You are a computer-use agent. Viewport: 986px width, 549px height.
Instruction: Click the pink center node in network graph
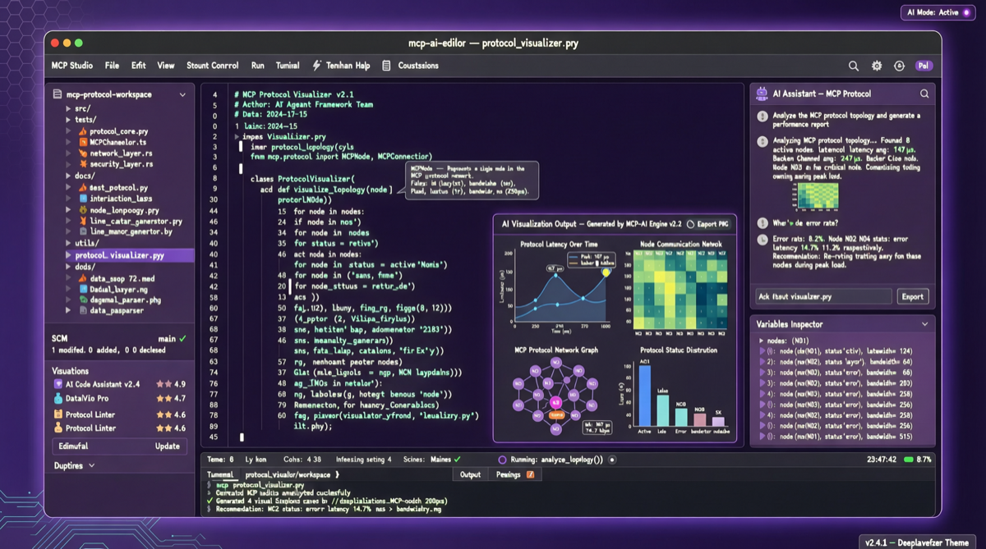555,402
